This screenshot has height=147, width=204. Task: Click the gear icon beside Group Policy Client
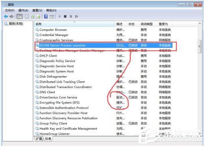click(37, 123)
